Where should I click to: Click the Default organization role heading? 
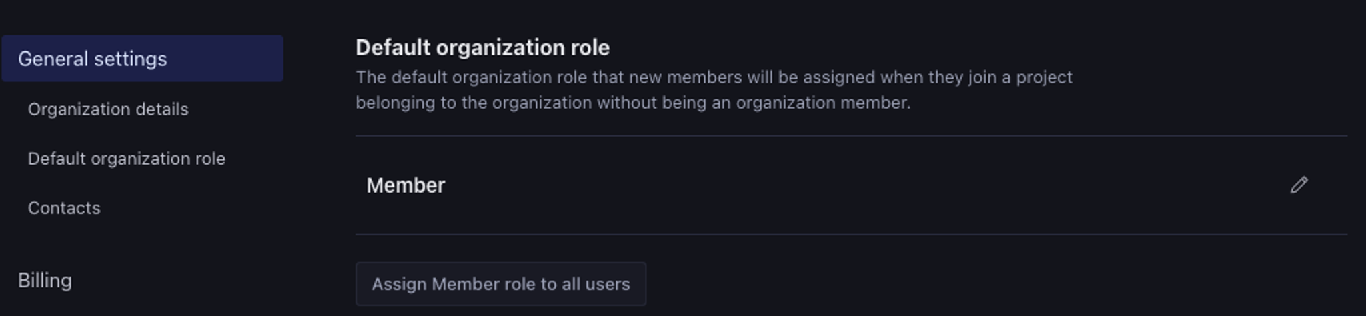tap(482, 48)
